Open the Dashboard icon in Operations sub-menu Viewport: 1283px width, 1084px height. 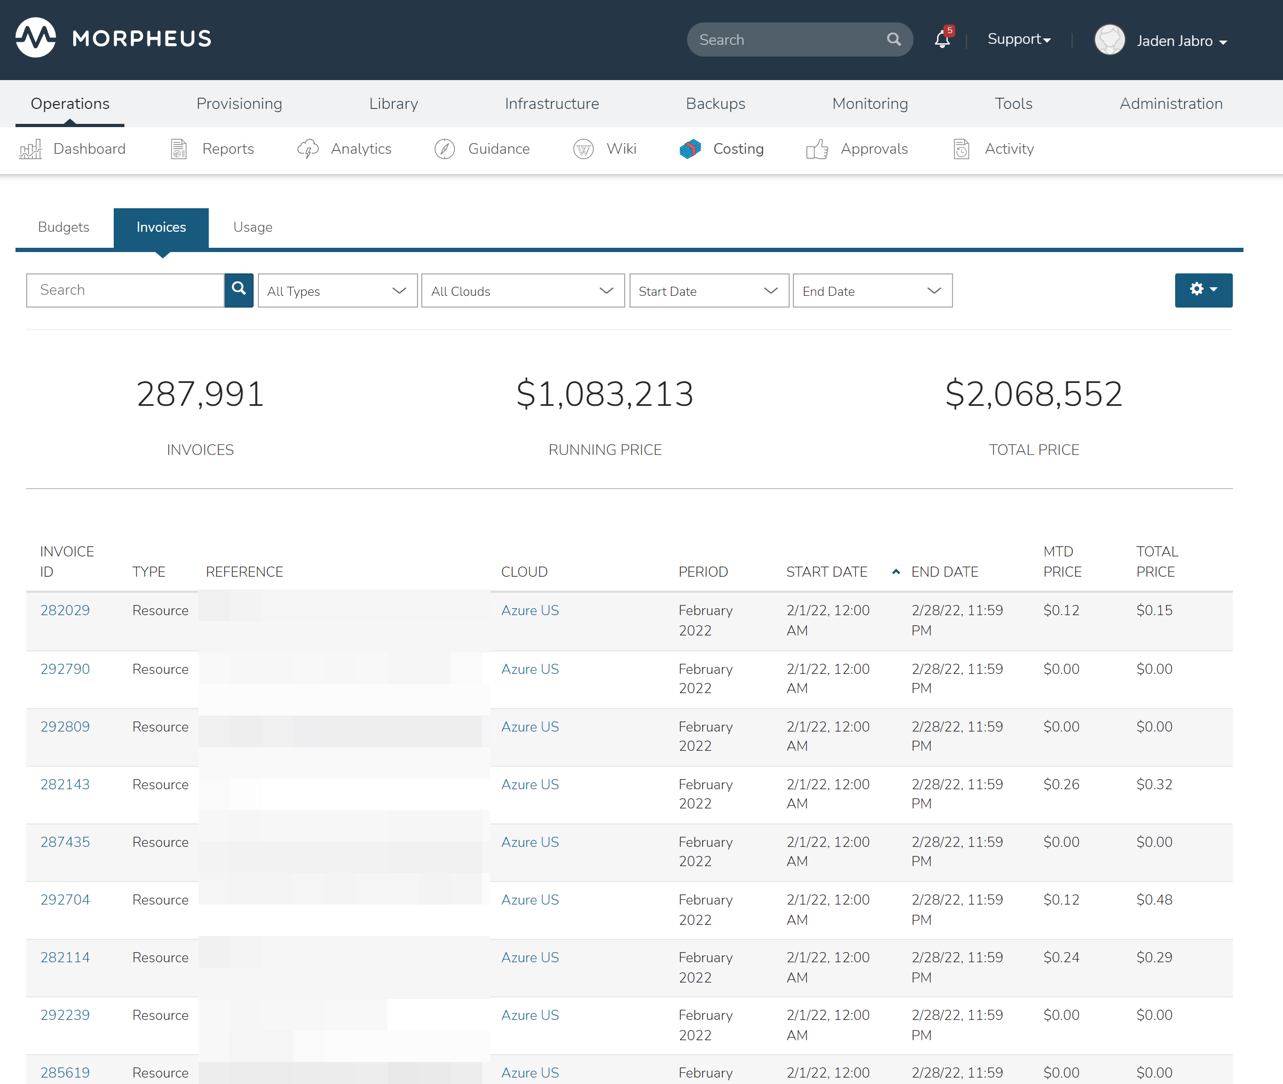coord(29,148)
